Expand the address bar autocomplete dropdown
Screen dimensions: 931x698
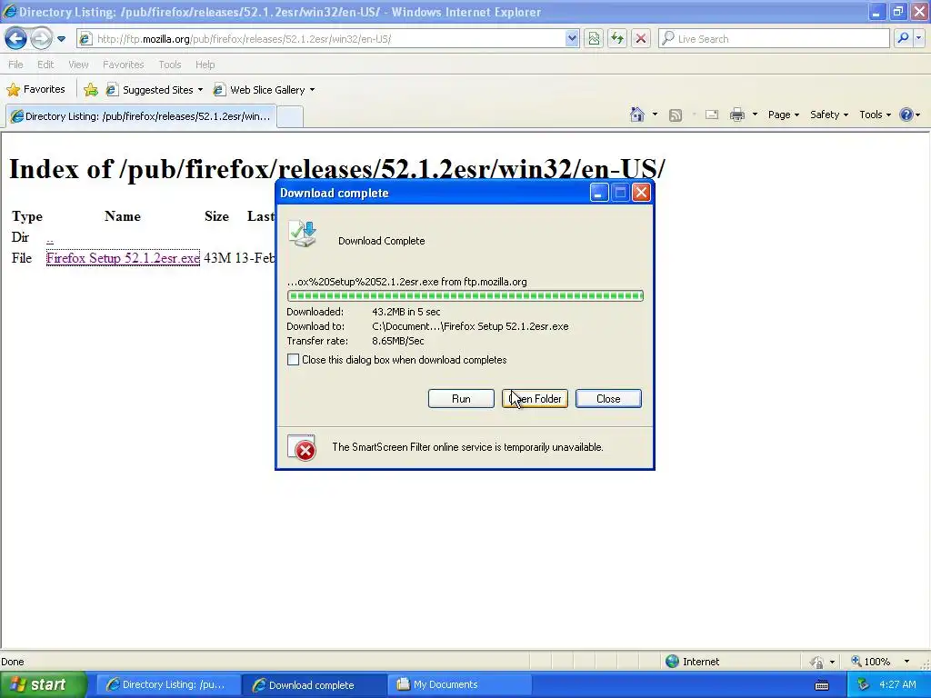572,39
